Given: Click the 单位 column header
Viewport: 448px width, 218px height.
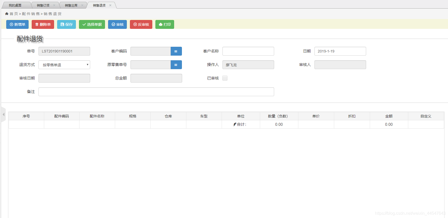Looking at the screenshot, I should pos(241,116).
